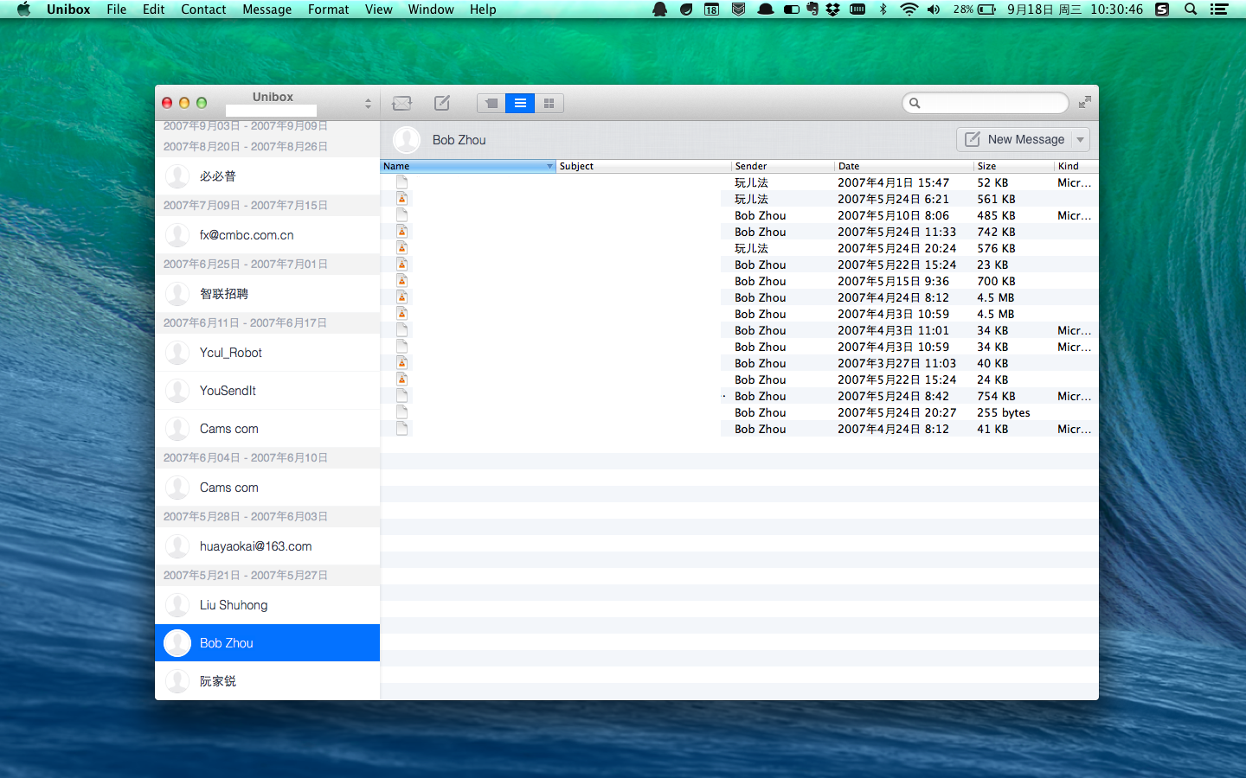Viewport: 1246px width, 778px height.
Task: Switch to the attachment grid view mode
Action: point(549,104)
